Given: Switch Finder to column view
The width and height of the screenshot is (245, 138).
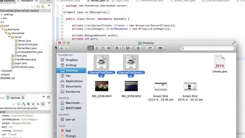Looking at the screenshot, I should tap(103, 48).
